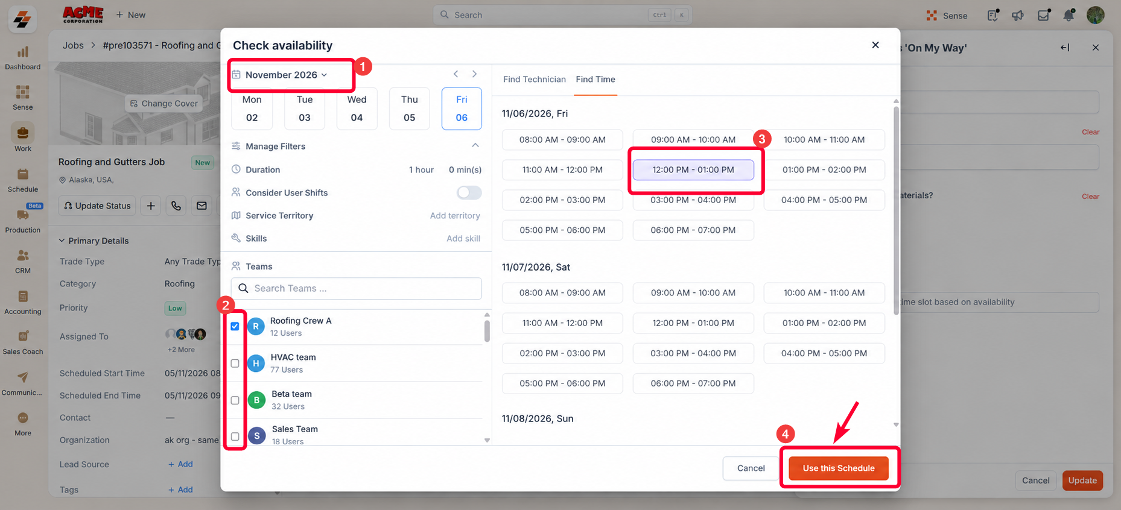Switch to the Find Time tab
Viewport: 1121px width, 510px height.
tap(595, 79)
